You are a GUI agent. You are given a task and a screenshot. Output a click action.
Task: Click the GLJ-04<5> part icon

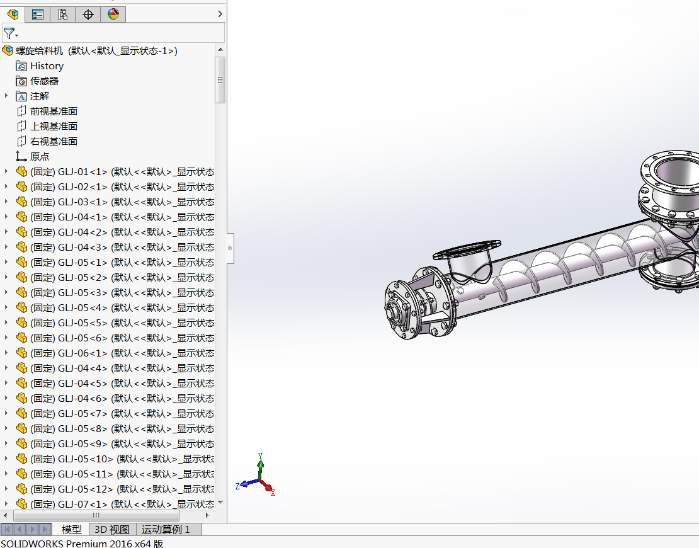(21, 383)
